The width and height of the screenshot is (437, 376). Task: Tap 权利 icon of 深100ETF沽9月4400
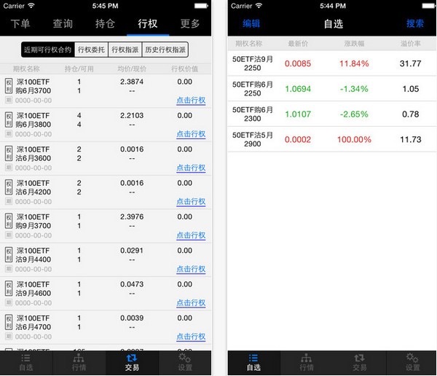point(9,254)
